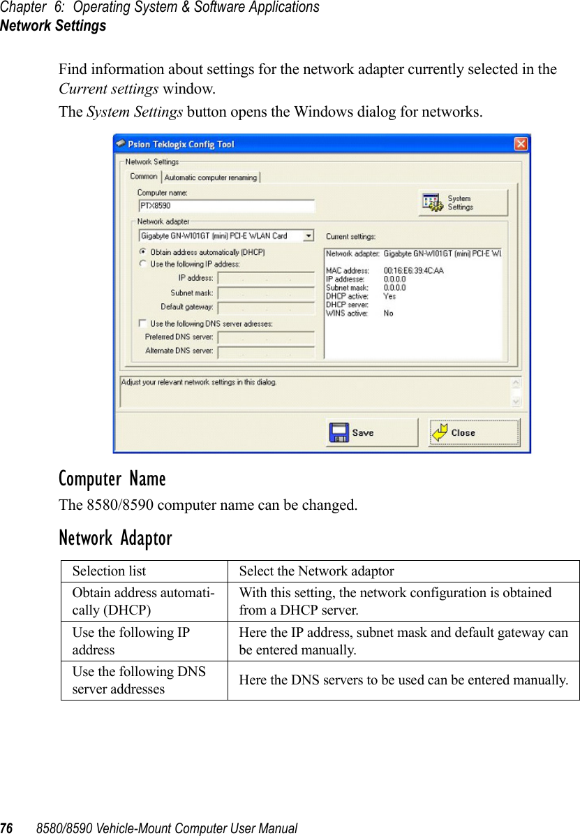Image resolution: width=580 pixels, height=836 pixels.
Task: Click the Network adapter line in Current settings
Action: [413, 254]
